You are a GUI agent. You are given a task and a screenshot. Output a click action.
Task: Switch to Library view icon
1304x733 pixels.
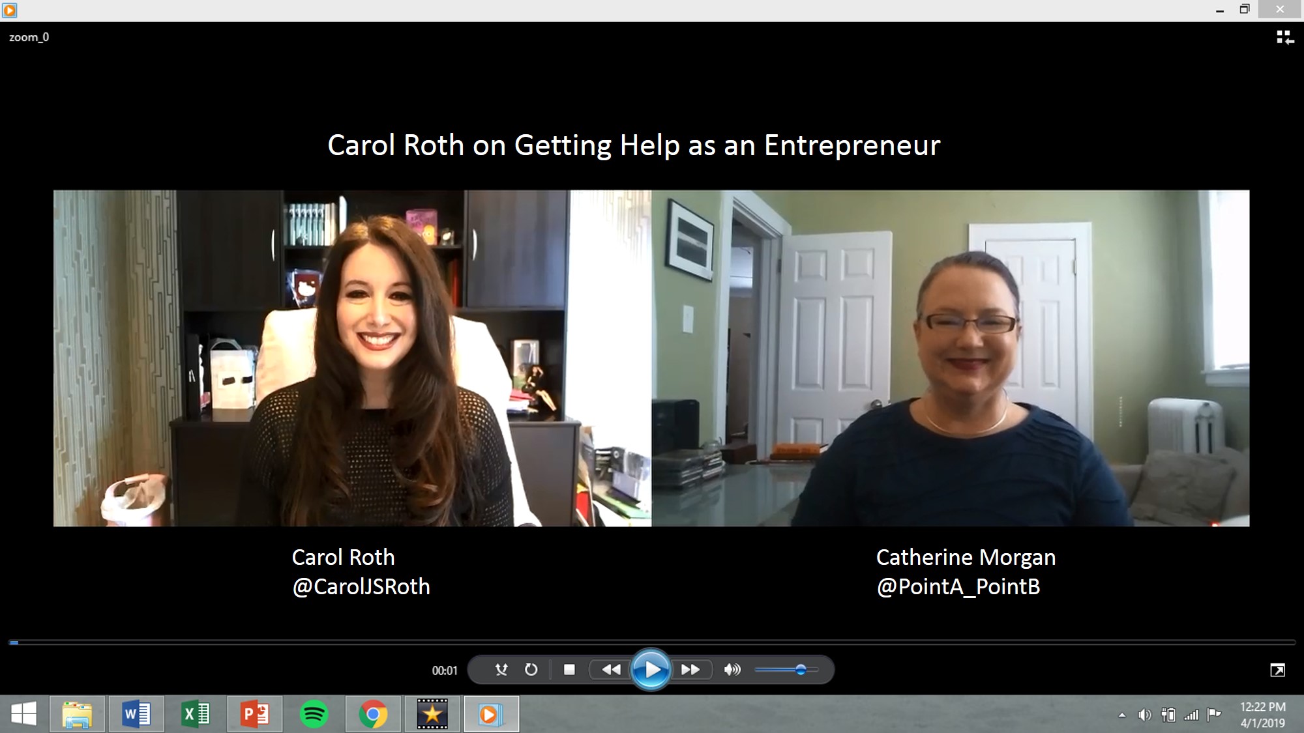[x=1284, y=38]
